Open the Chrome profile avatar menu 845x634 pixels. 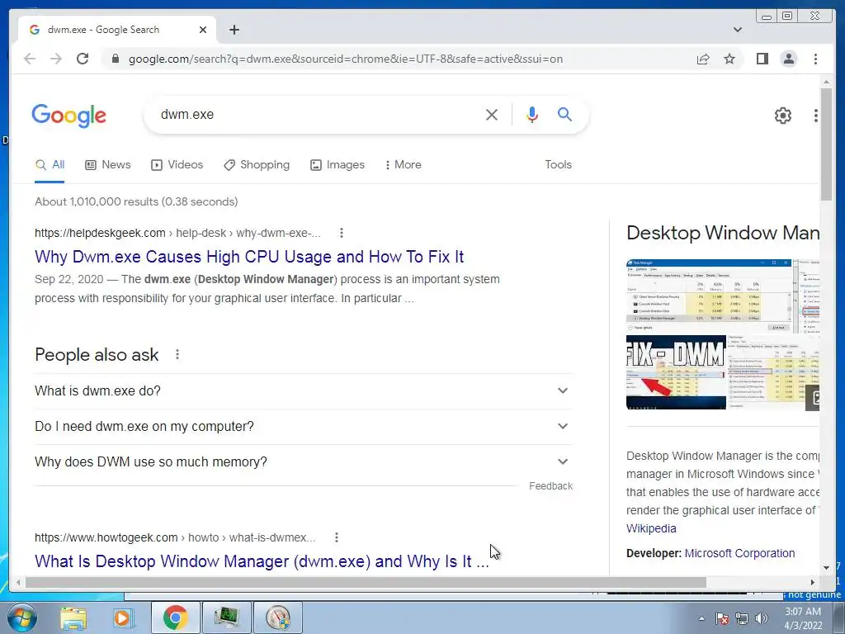pyautogui.click(x=788, y=59)
